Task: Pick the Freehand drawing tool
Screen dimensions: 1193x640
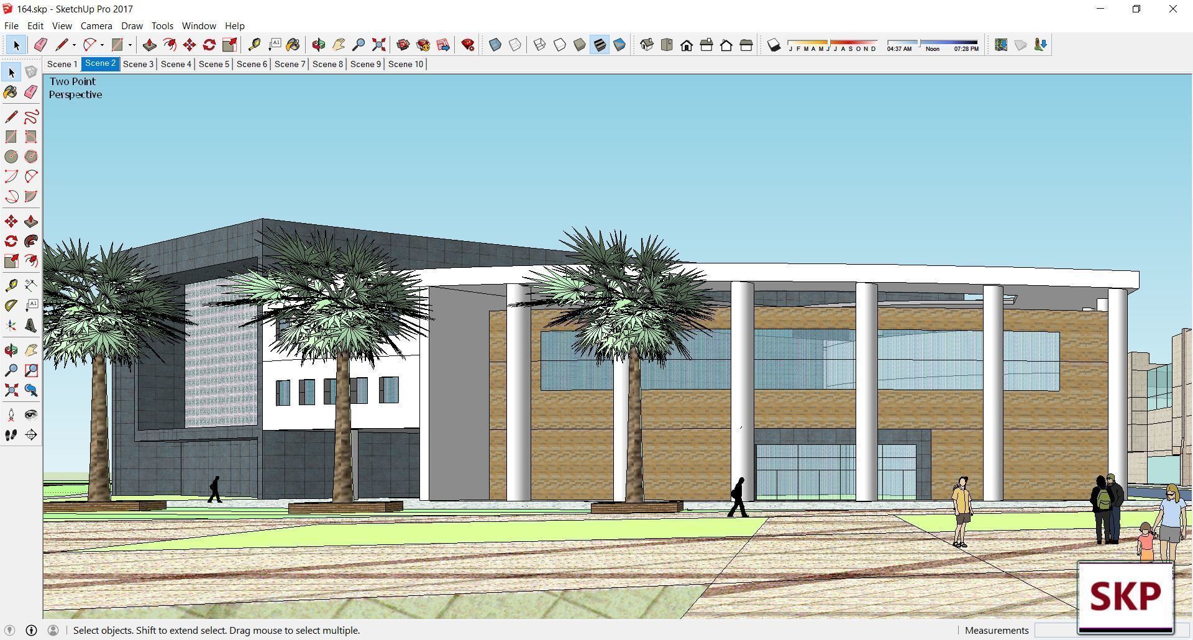Action: 31,117
